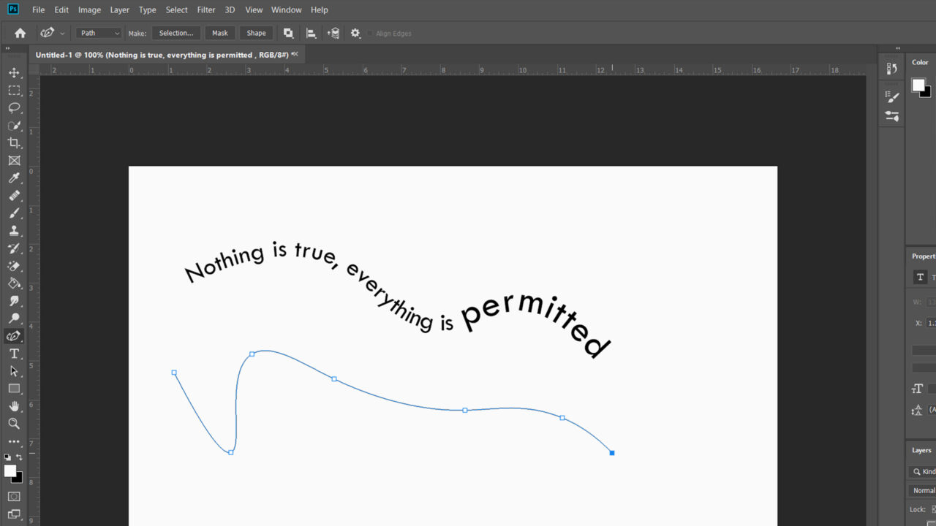The width and height of the screenshot is (936, 526).
Task: Select the Move tool
Action: (x=15, y=72)
